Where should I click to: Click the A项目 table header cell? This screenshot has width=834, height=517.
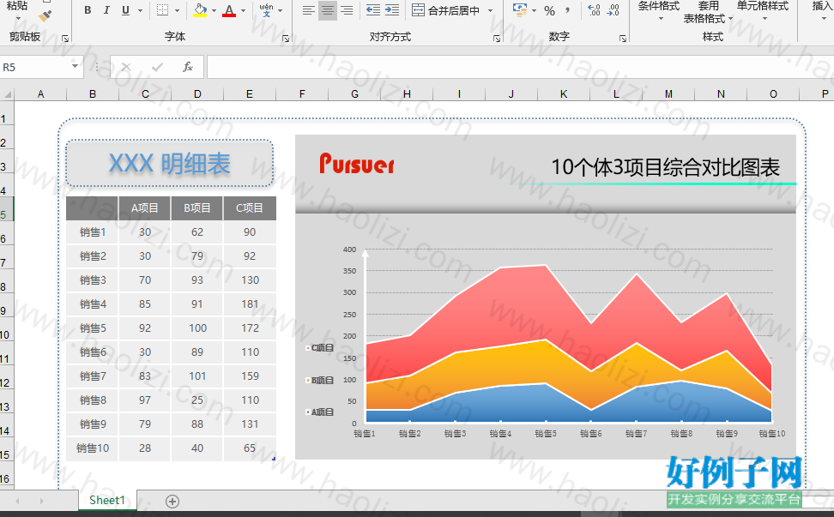145,208
